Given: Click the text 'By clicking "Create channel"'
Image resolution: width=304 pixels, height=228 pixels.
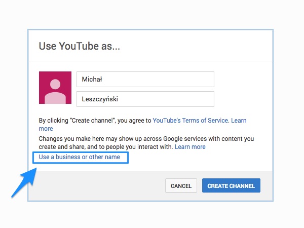Looking at the screenshot, I should [77, 121].
